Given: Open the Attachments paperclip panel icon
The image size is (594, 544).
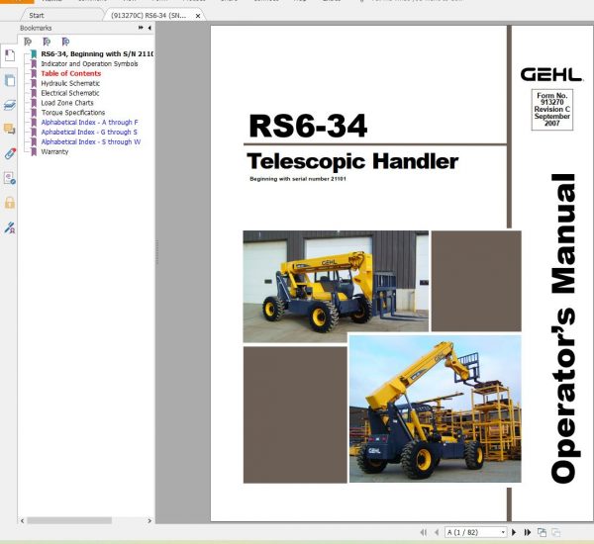Looking at the screenshot, I should (10, 153).
